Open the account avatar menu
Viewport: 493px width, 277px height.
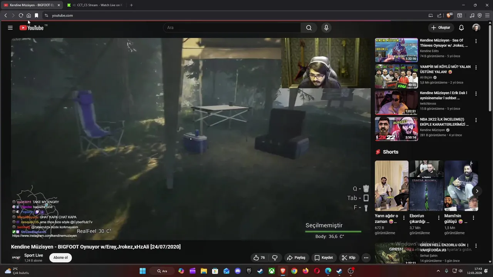coord(476,28)
